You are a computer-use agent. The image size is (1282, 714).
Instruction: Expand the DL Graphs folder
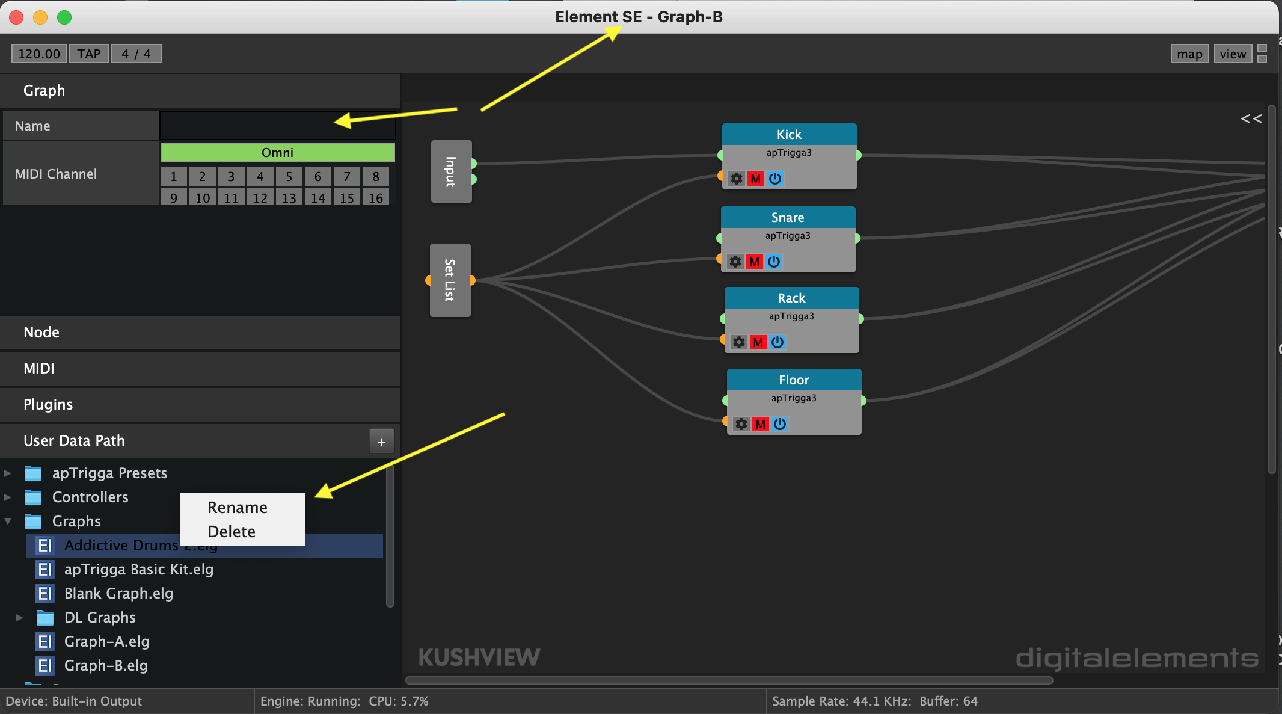[20, 617]
